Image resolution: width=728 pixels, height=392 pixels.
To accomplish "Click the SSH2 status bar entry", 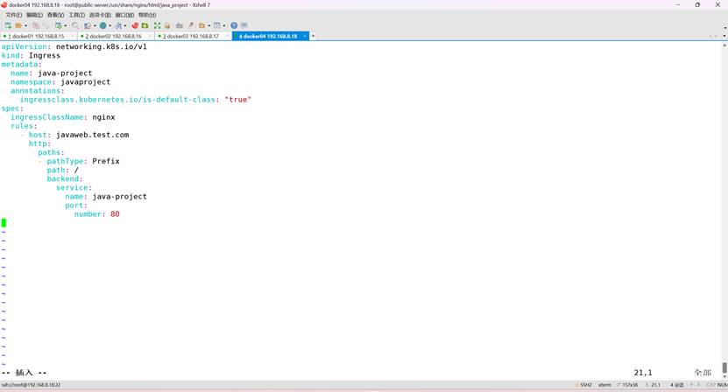I will pos(584,385).
